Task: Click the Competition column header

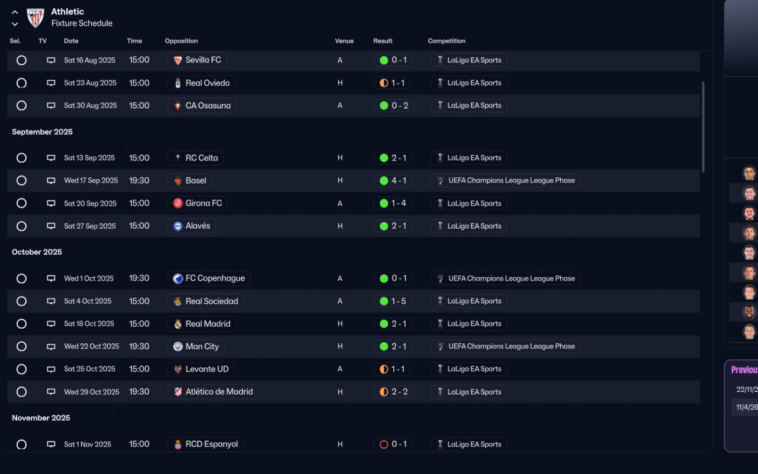Action: pyautogui.click(x=447, y=41)
